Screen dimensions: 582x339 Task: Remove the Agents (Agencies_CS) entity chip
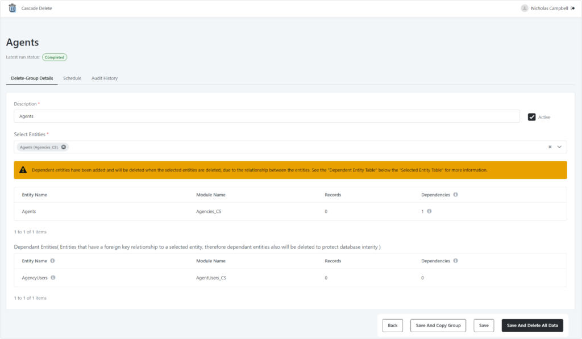(x=64, y=147)
